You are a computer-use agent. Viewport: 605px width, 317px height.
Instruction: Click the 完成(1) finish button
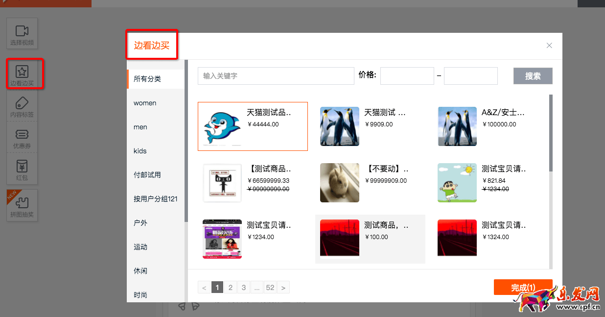[523, 288]
